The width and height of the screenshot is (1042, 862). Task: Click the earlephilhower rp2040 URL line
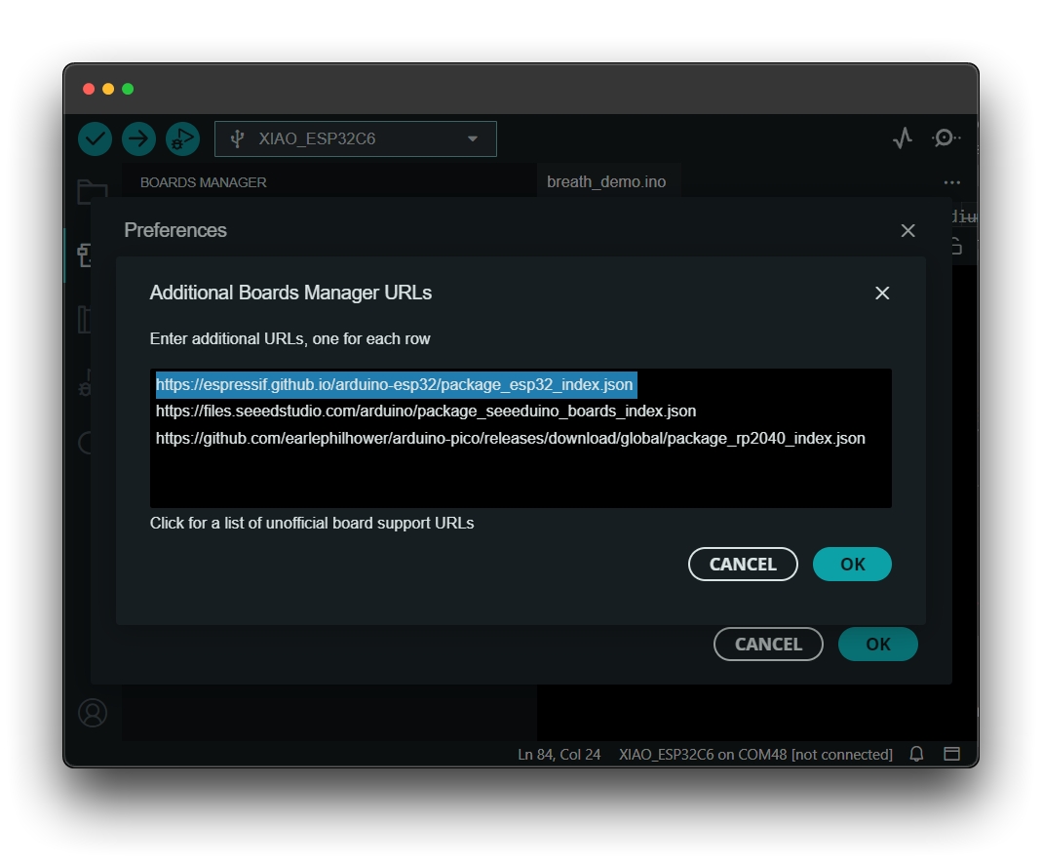pos(511,439)
